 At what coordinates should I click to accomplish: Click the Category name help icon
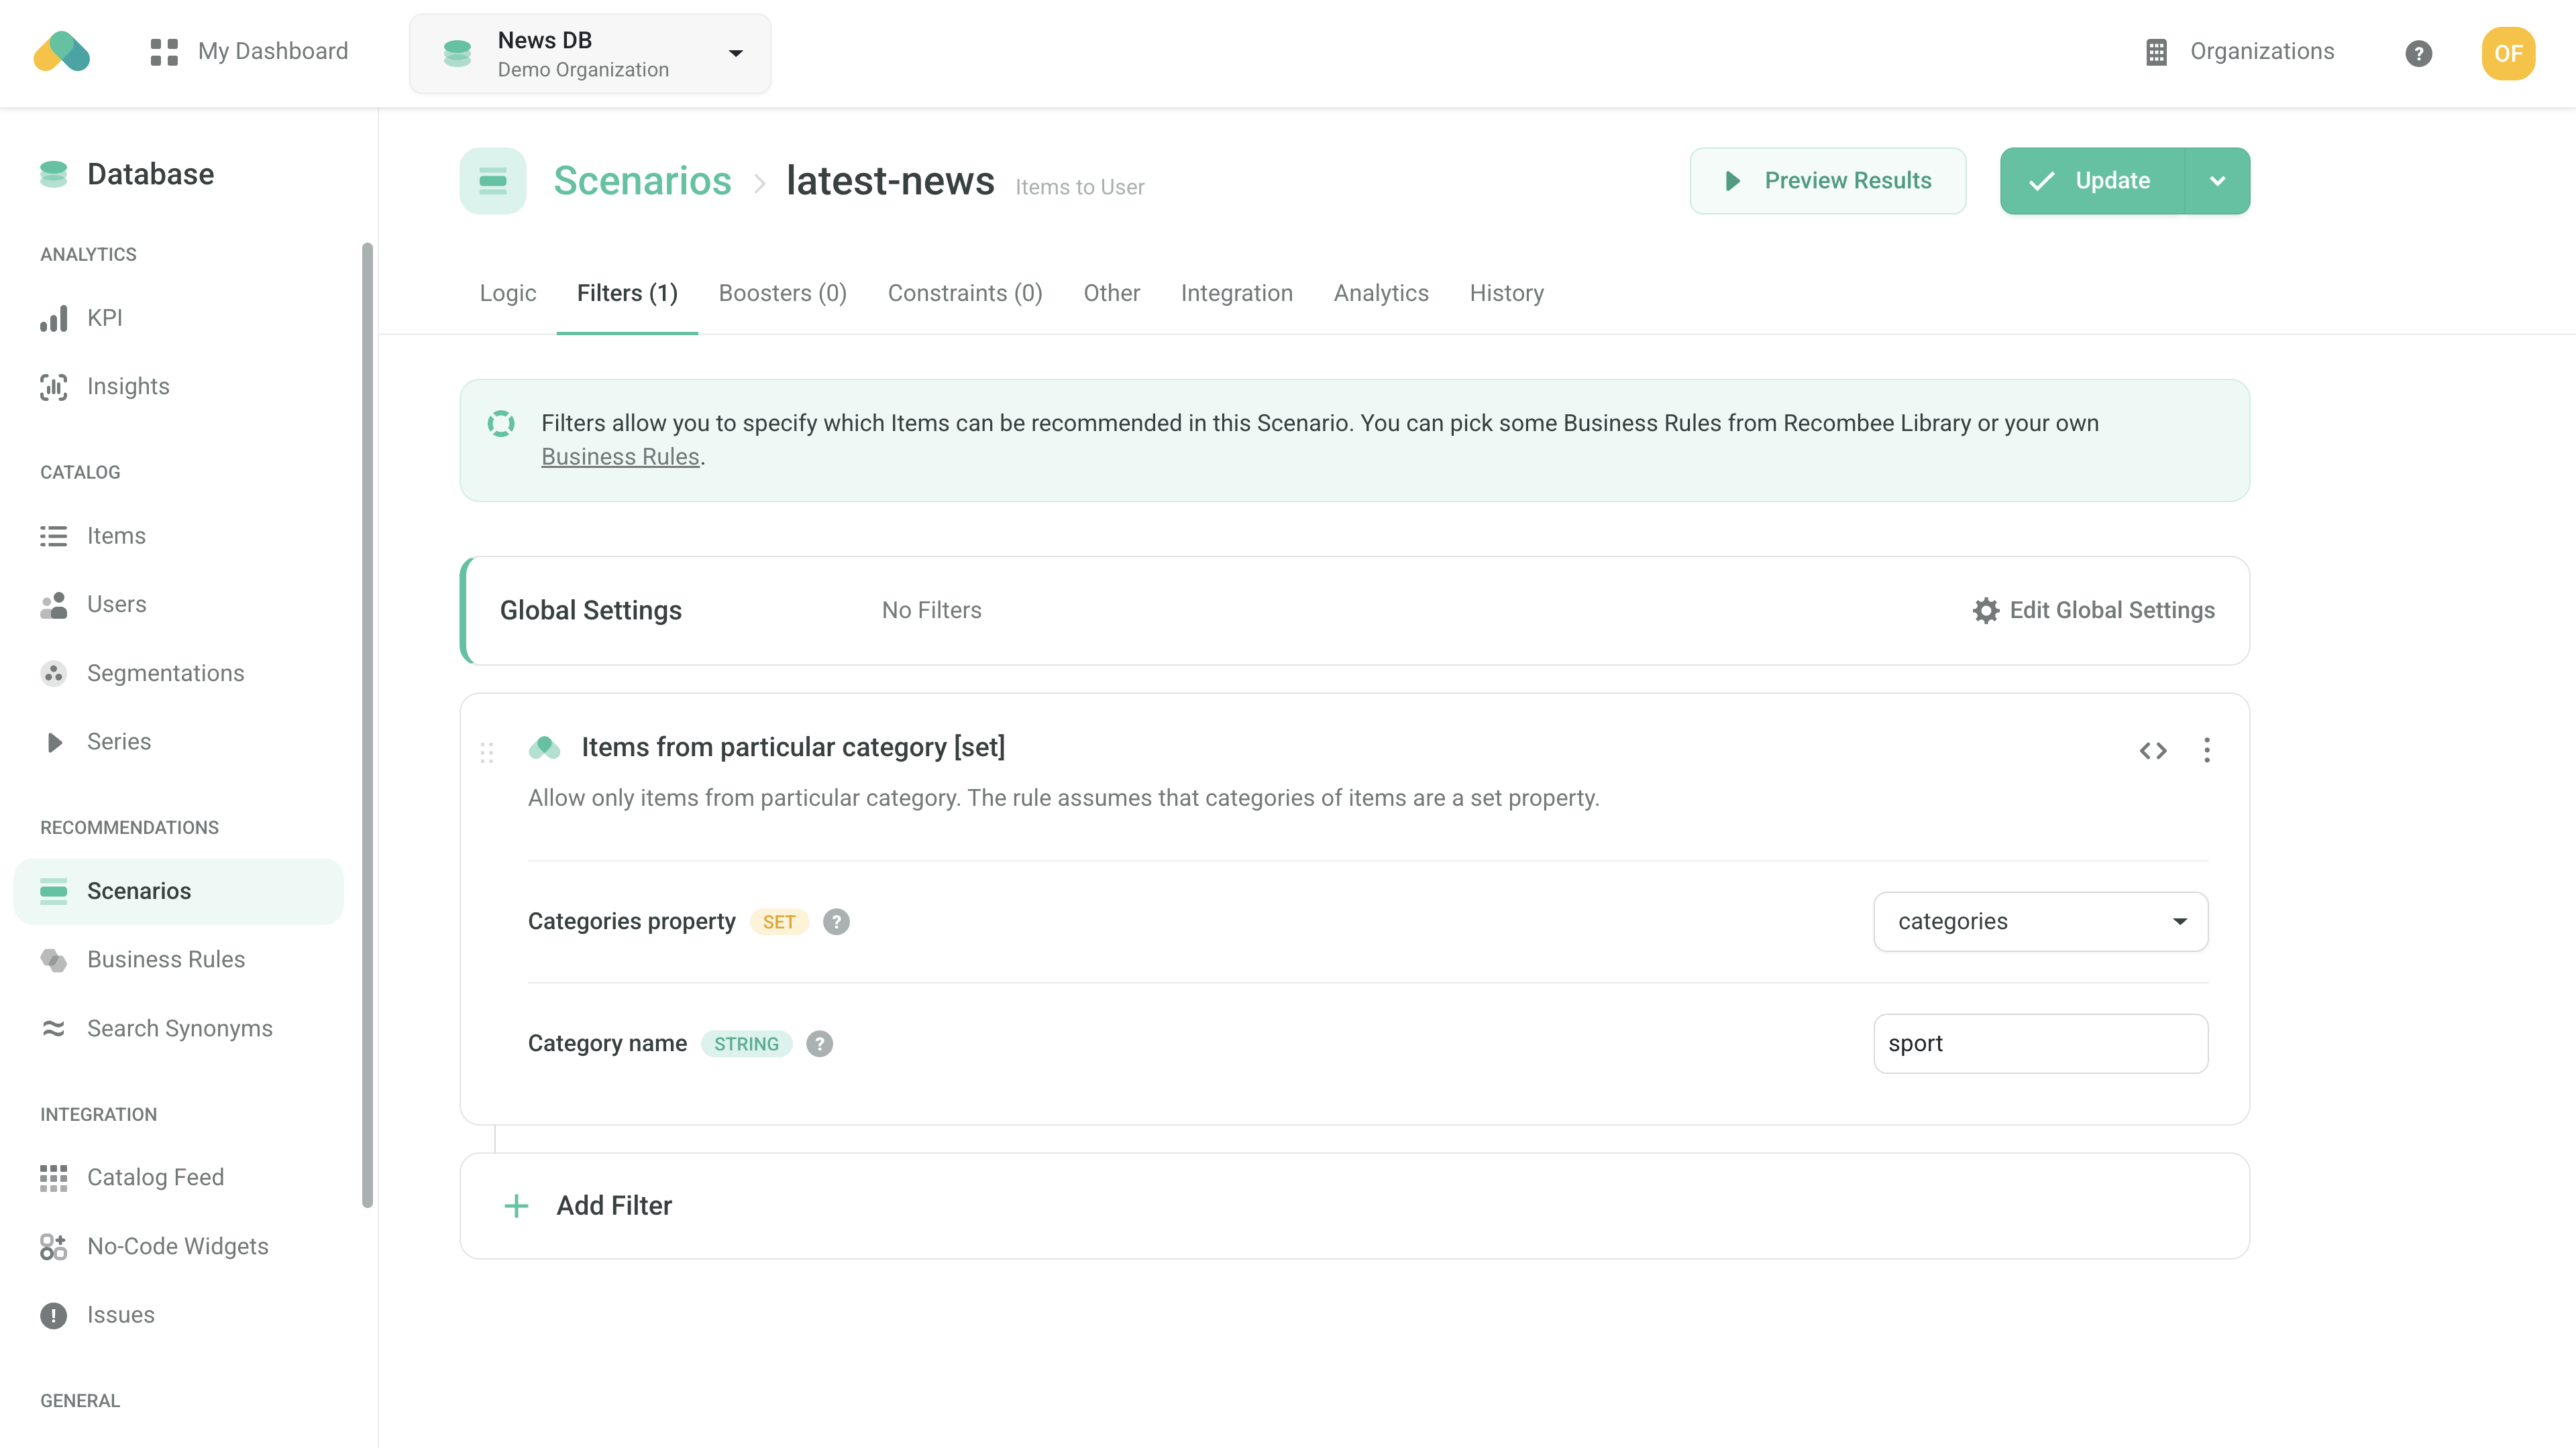click(x=819, y=1043)
